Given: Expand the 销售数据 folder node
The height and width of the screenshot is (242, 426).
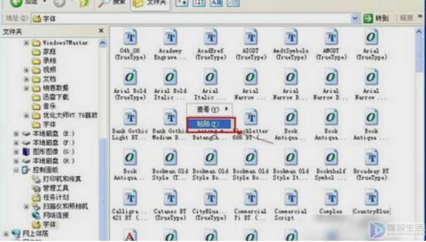Looking at the screenshot, I should (26, 88).
